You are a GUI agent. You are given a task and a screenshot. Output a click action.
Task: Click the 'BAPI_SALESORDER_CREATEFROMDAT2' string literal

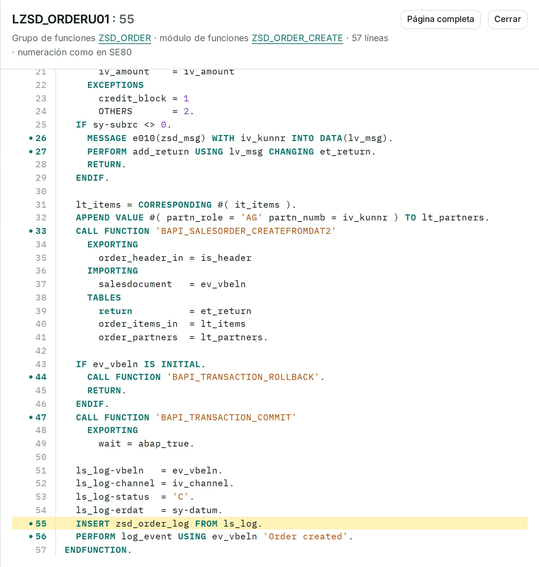tap(246, 231)
